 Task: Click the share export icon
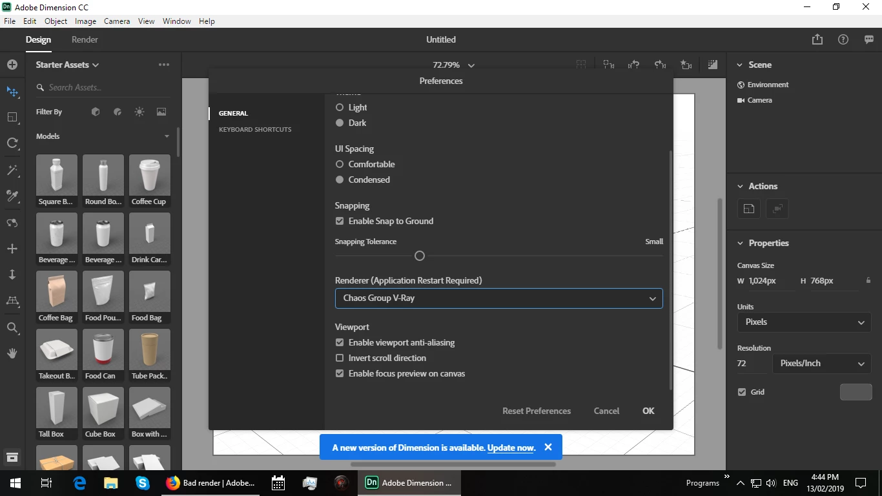[817, 39]
